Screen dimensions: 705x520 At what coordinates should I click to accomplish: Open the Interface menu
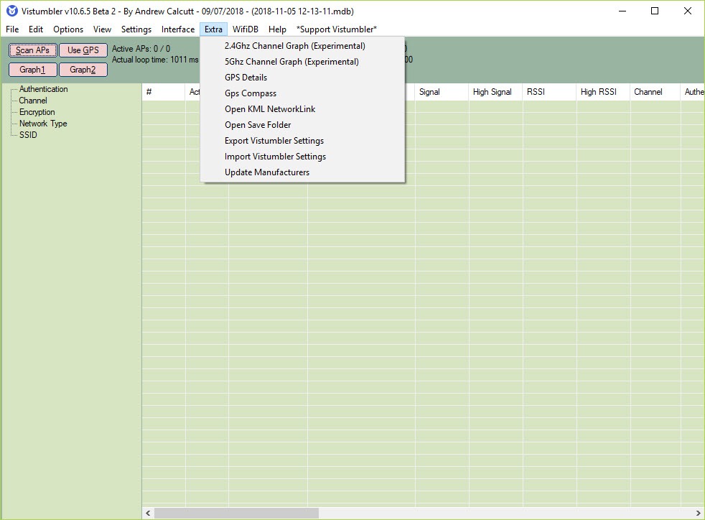[177, 29]
